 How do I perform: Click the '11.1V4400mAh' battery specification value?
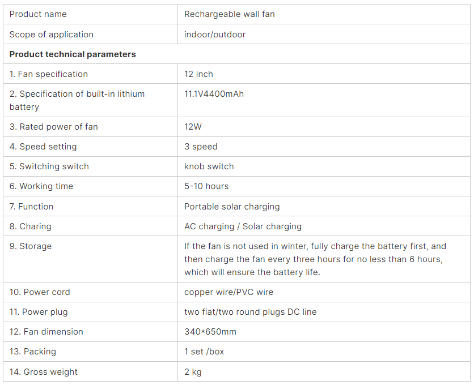[214, 94]
